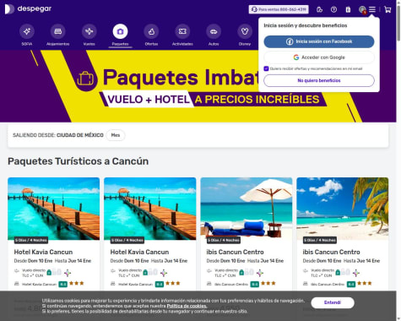This screenshot has height=321, width=401.
Task: Open the Alojamientos category icon
Action: 58,31
